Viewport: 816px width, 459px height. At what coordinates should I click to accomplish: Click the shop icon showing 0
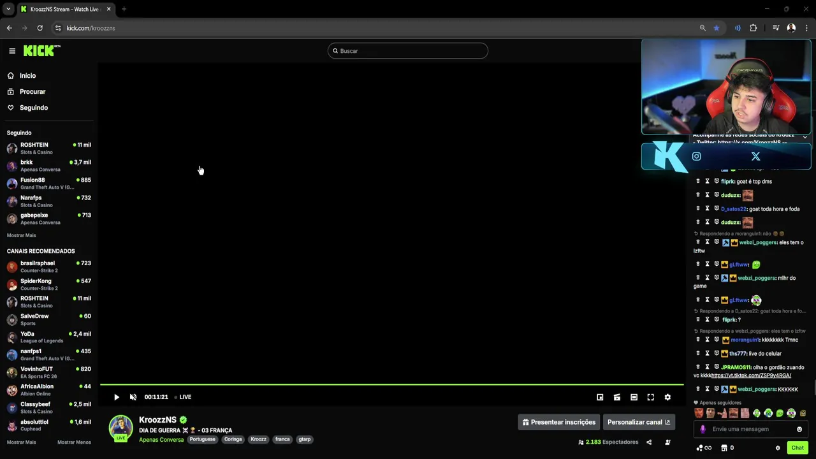tap(727, 448)
